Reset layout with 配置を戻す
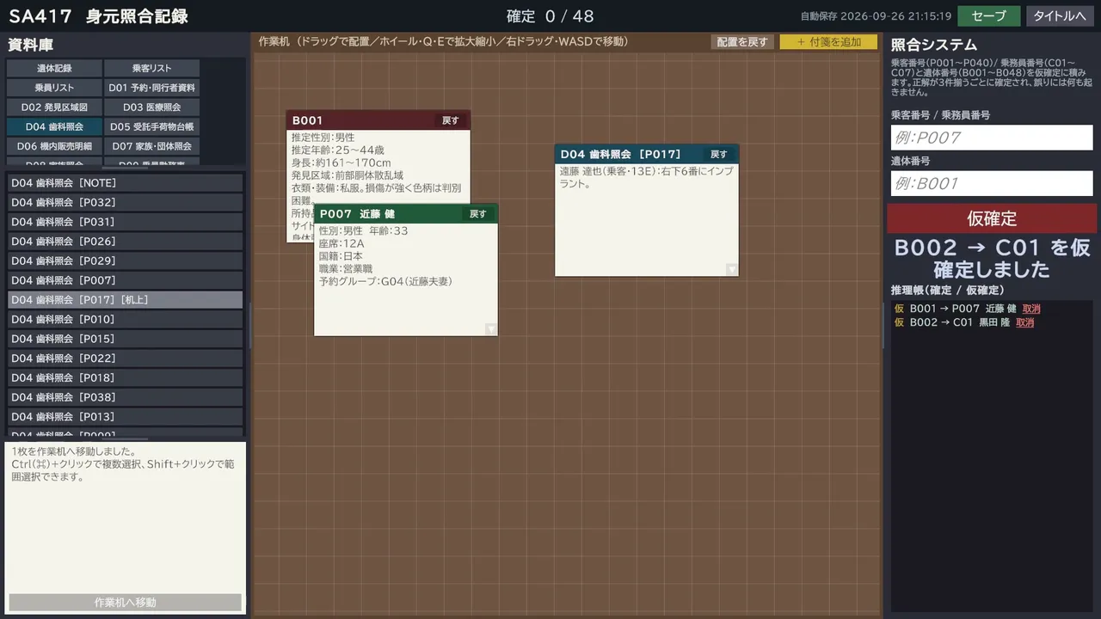The height and width of the screenshot is (619, 1101). [743, 42]
